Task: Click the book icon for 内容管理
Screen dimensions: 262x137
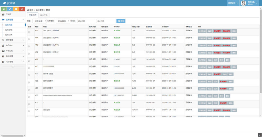Action: [x=3, y=62]
